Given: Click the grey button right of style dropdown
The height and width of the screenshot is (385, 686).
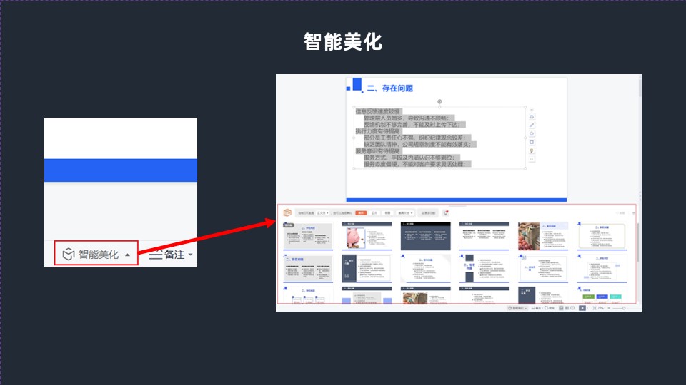Looking at the screenshot, I should point(428,213).
